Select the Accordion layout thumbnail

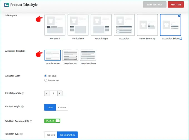point(124,25)
